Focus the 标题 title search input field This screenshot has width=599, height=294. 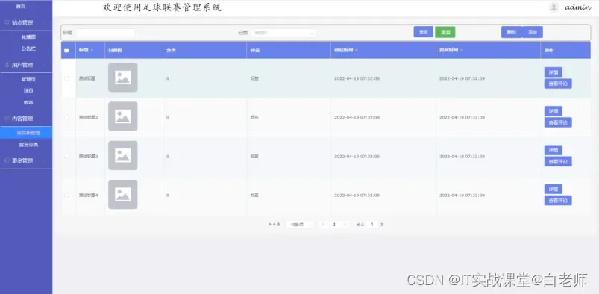105,33
